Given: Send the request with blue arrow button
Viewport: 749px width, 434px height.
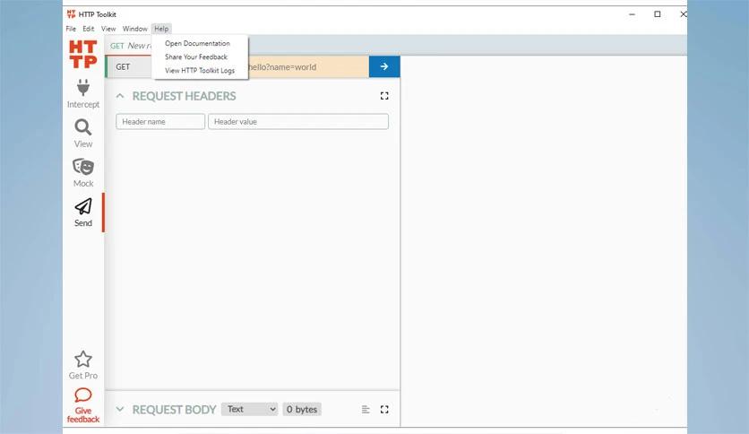Looking at the screenshot, I should point(384,66).
